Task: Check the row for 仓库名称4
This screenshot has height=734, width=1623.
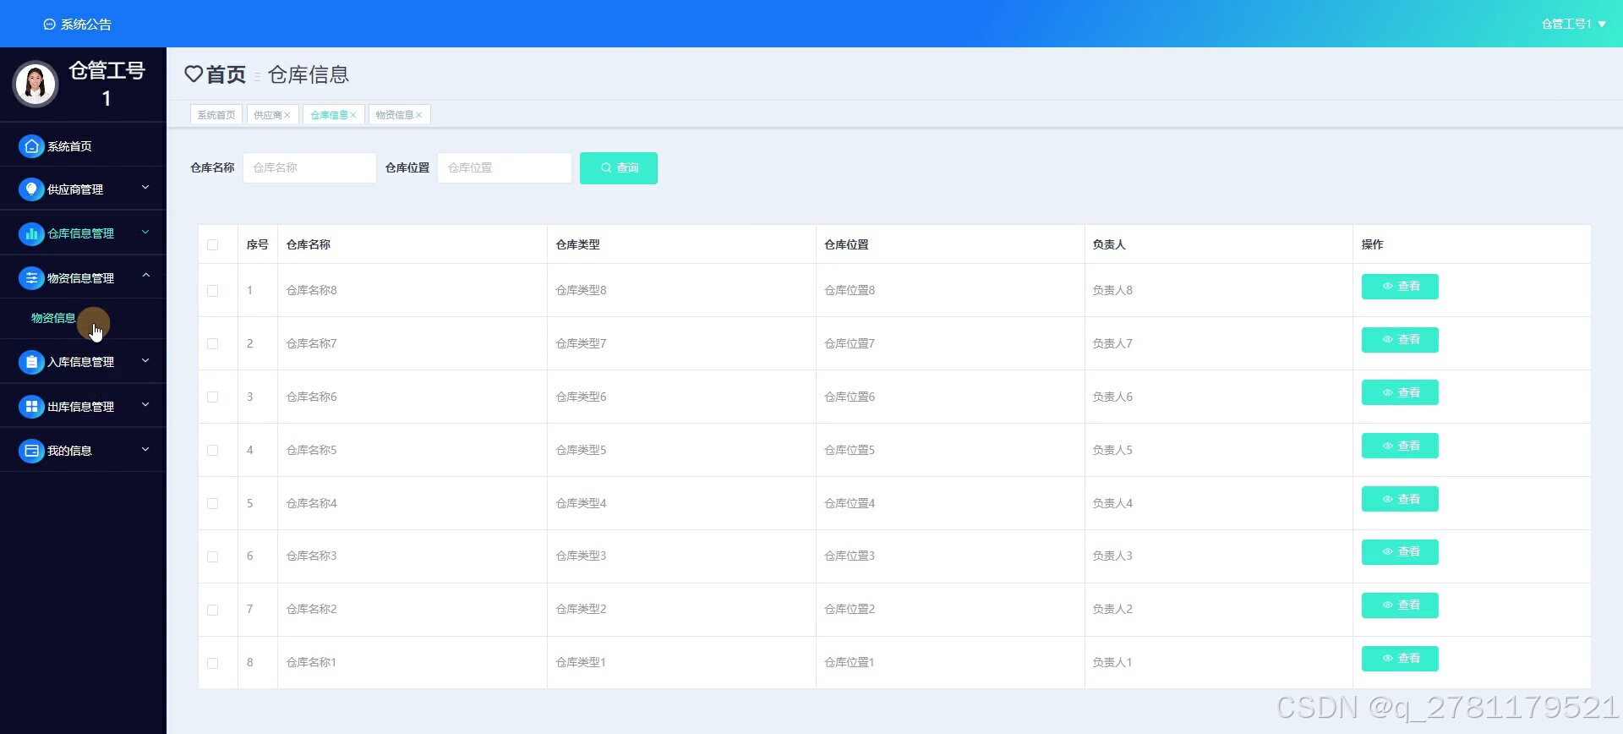Action: tap(213, 504)
